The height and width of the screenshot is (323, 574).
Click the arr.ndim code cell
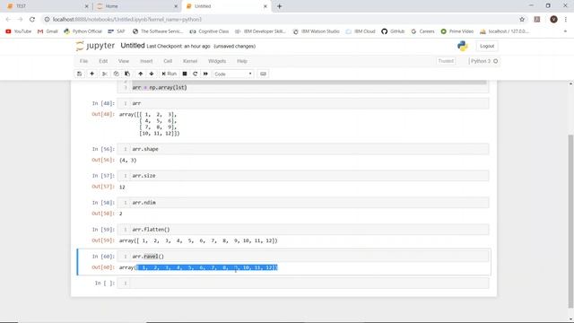click(x=303, y=203)
